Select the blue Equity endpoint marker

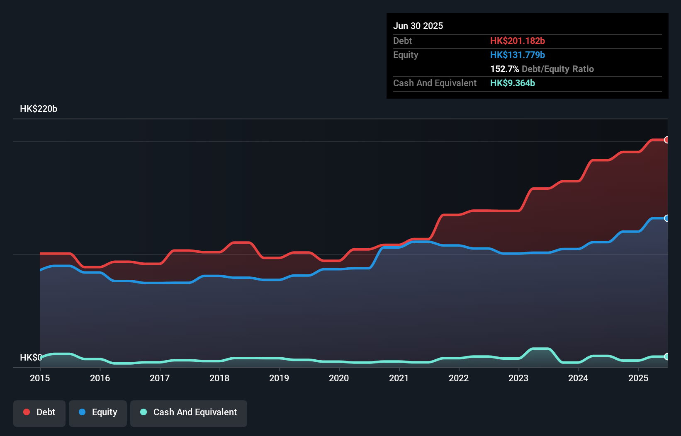point(667,218)
